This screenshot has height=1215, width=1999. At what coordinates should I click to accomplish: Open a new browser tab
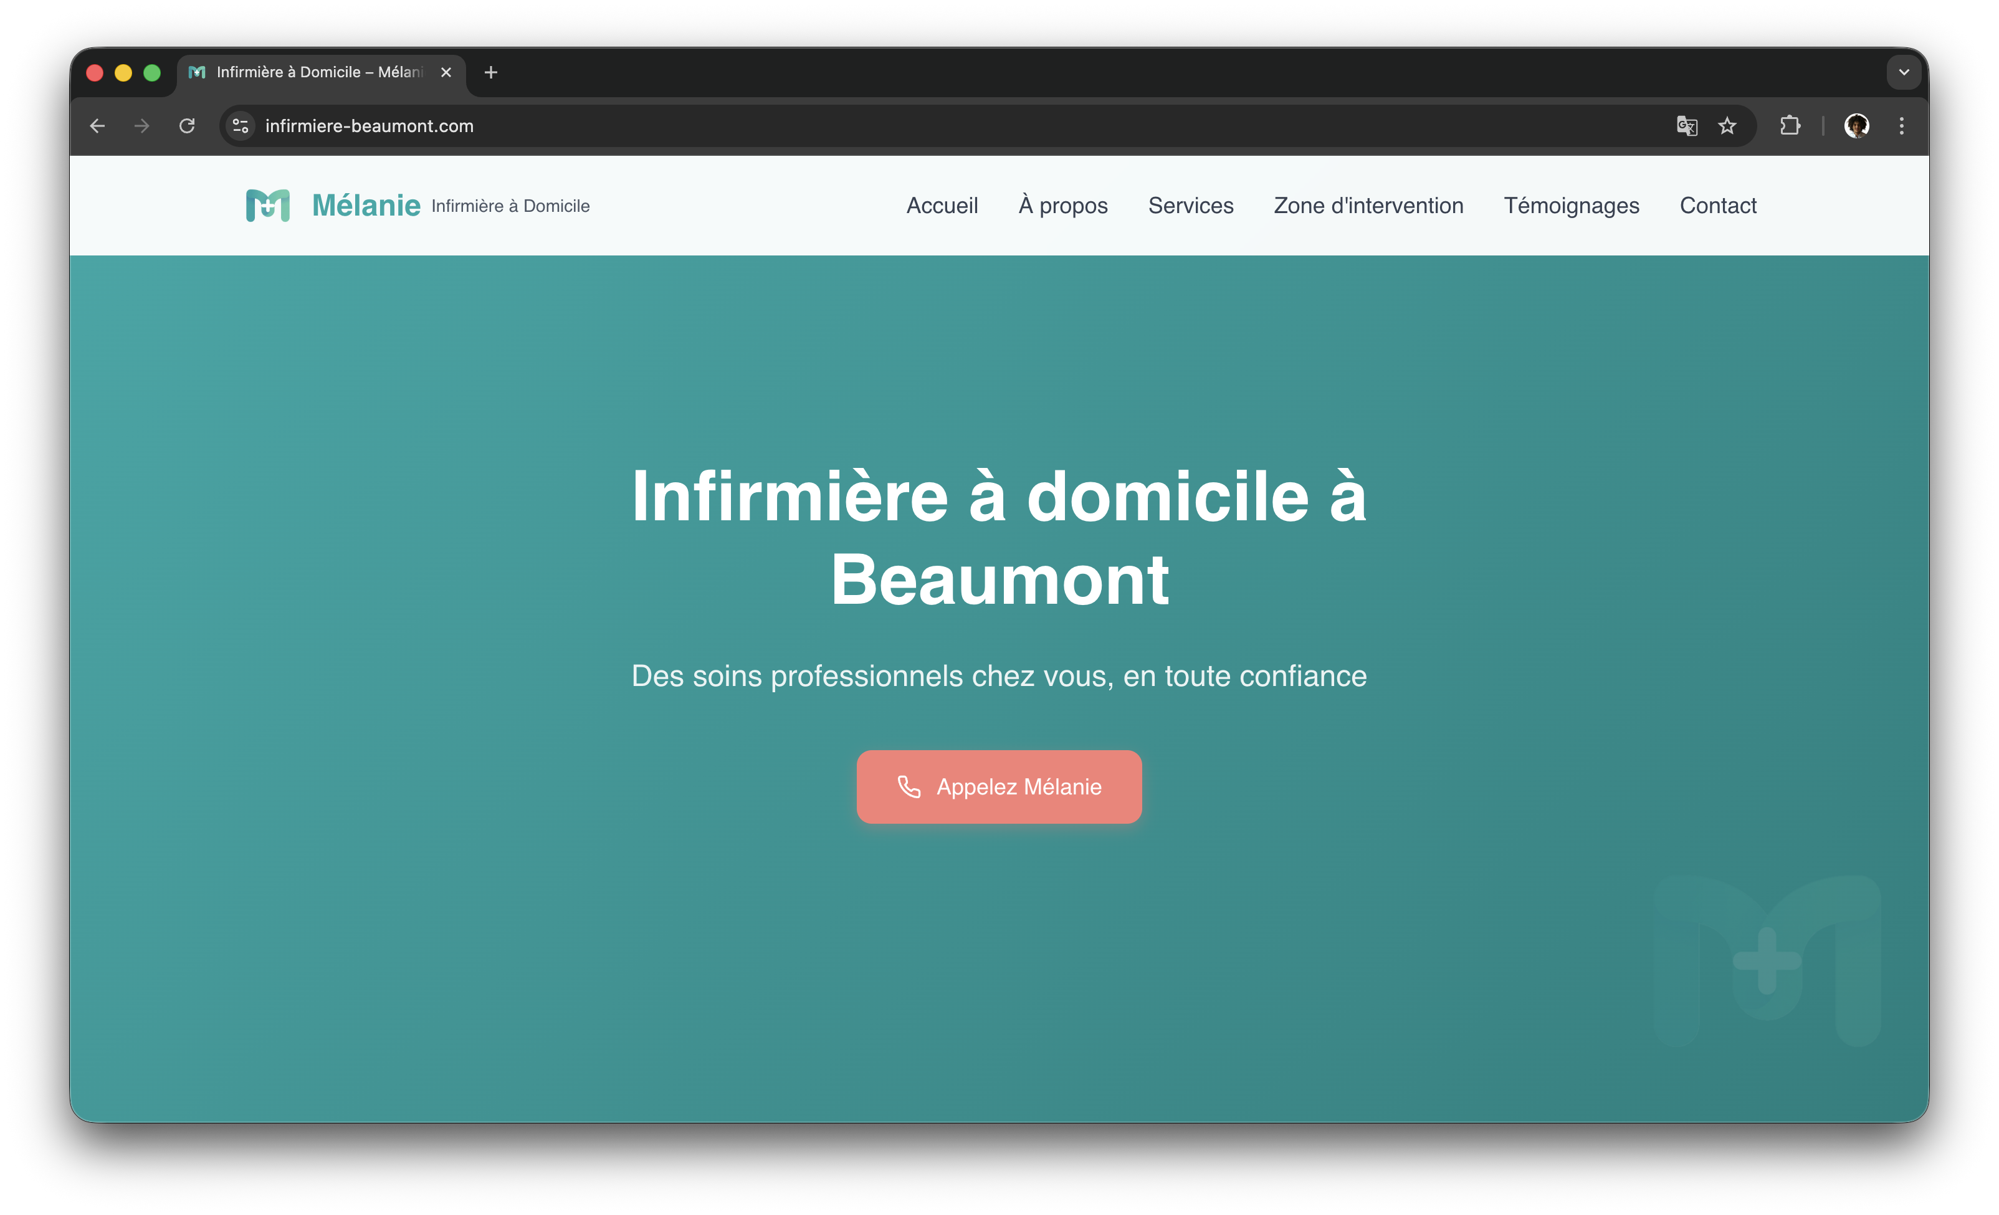pyautogui.click(x=491, y=72)
